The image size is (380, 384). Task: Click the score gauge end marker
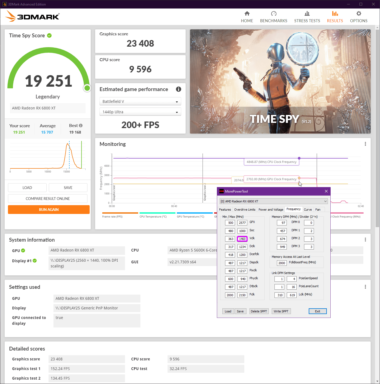87,88
